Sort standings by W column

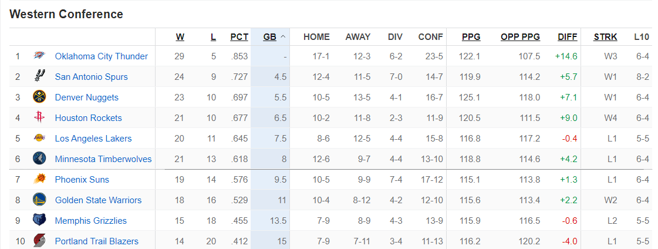(x=180, y=36)
